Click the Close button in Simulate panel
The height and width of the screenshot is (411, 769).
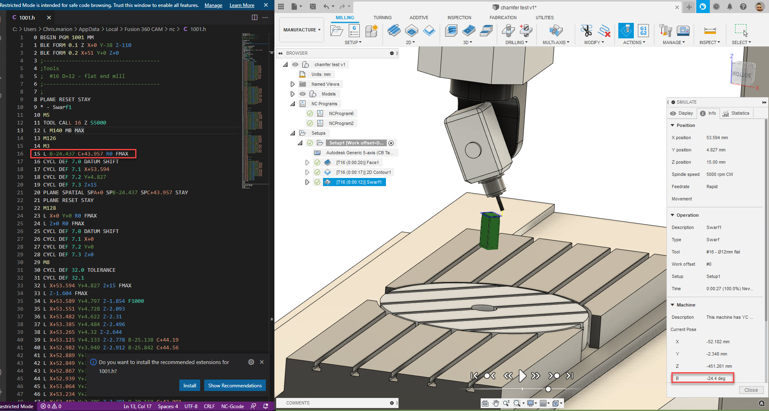click(751, 390)
